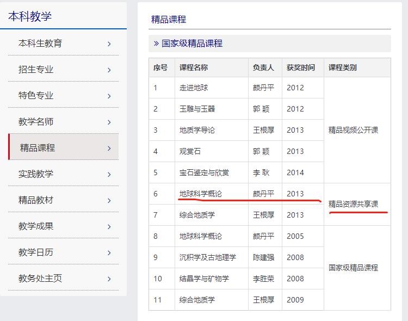Viewport: 408px width, 321px height.
Task: Click the 本科教学 sidebar heading
Action: point(30,16)
